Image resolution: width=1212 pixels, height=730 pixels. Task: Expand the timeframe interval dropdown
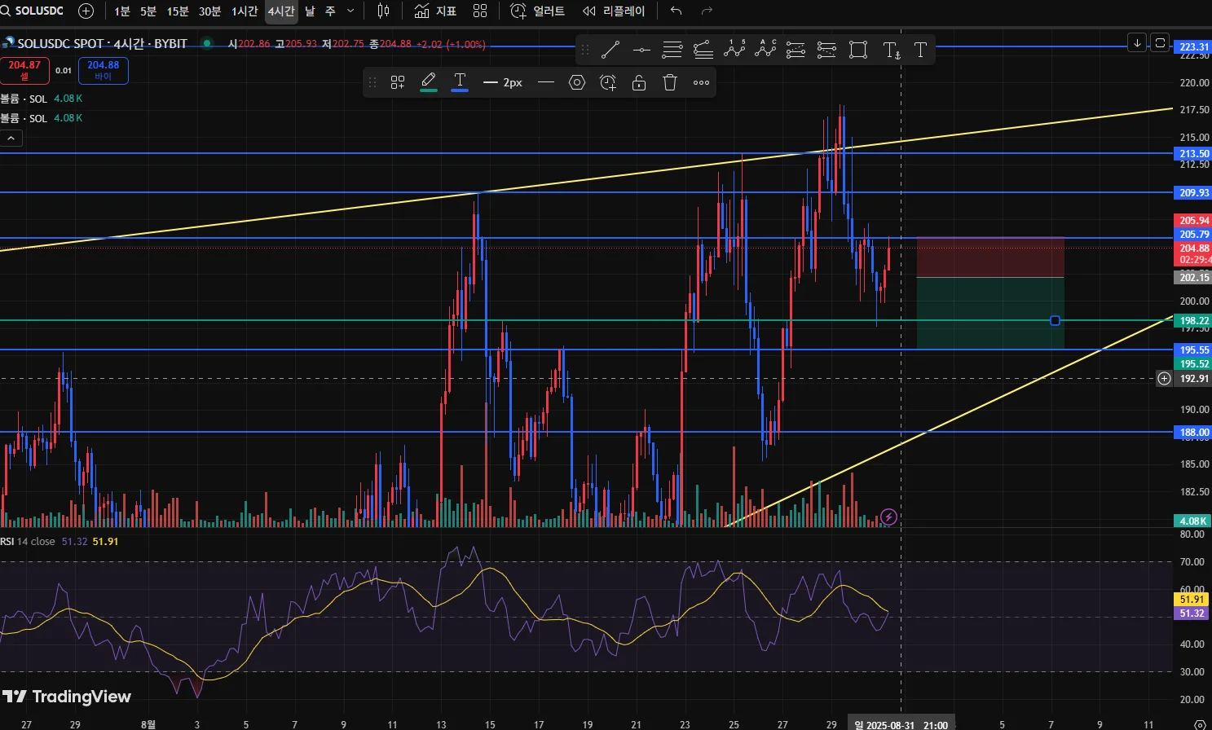pos(350,11)
